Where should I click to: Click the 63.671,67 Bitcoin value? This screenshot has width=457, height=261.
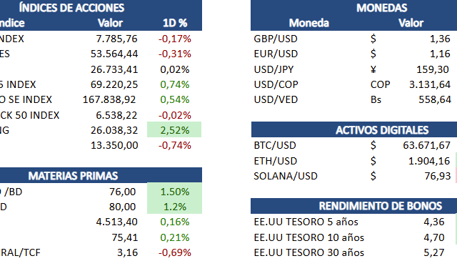coord(427,145)
